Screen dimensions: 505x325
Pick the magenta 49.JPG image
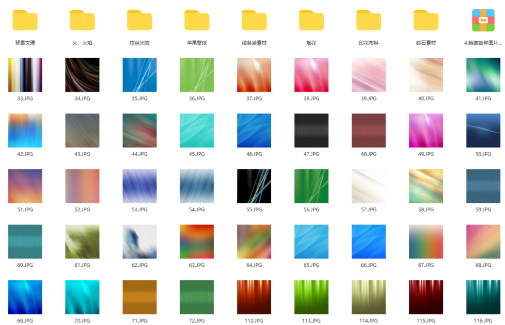coord(426,130)
